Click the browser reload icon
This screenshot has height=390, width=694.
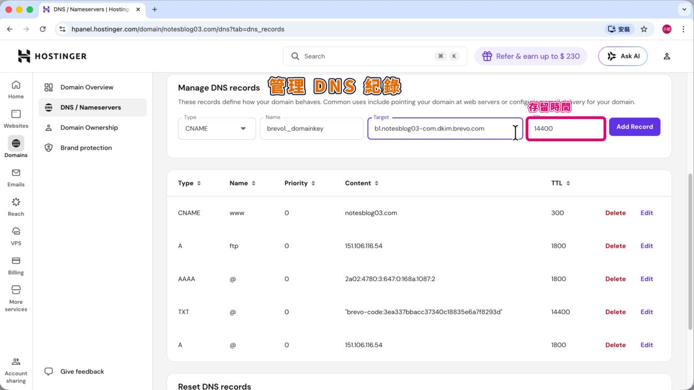pyautogui.click(x=43, y=29)
